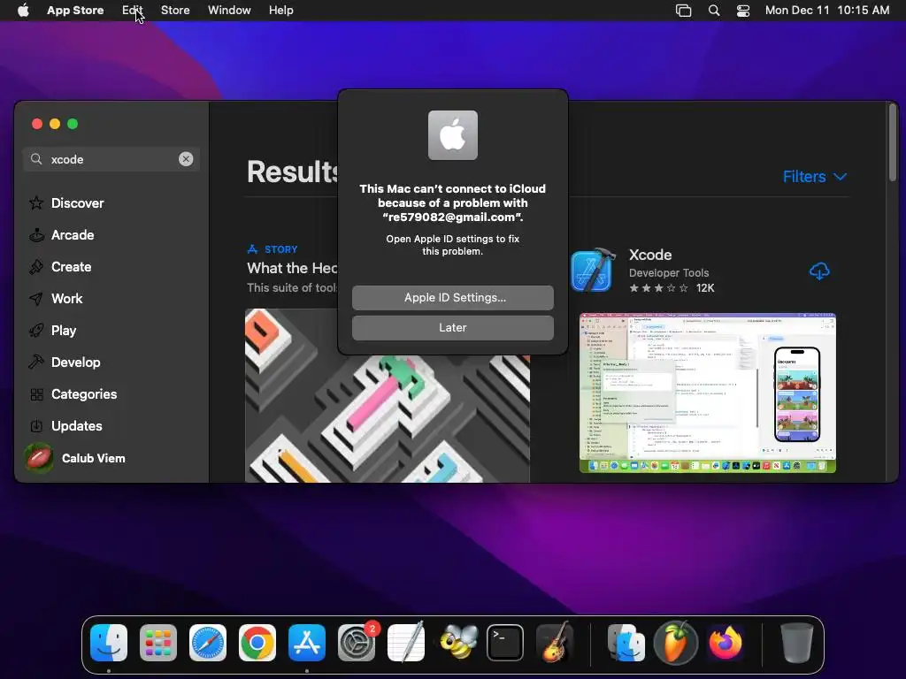Open Safari from the Dock
The height and width of the screenshot is (679, 906).
[x=208, y=642]
